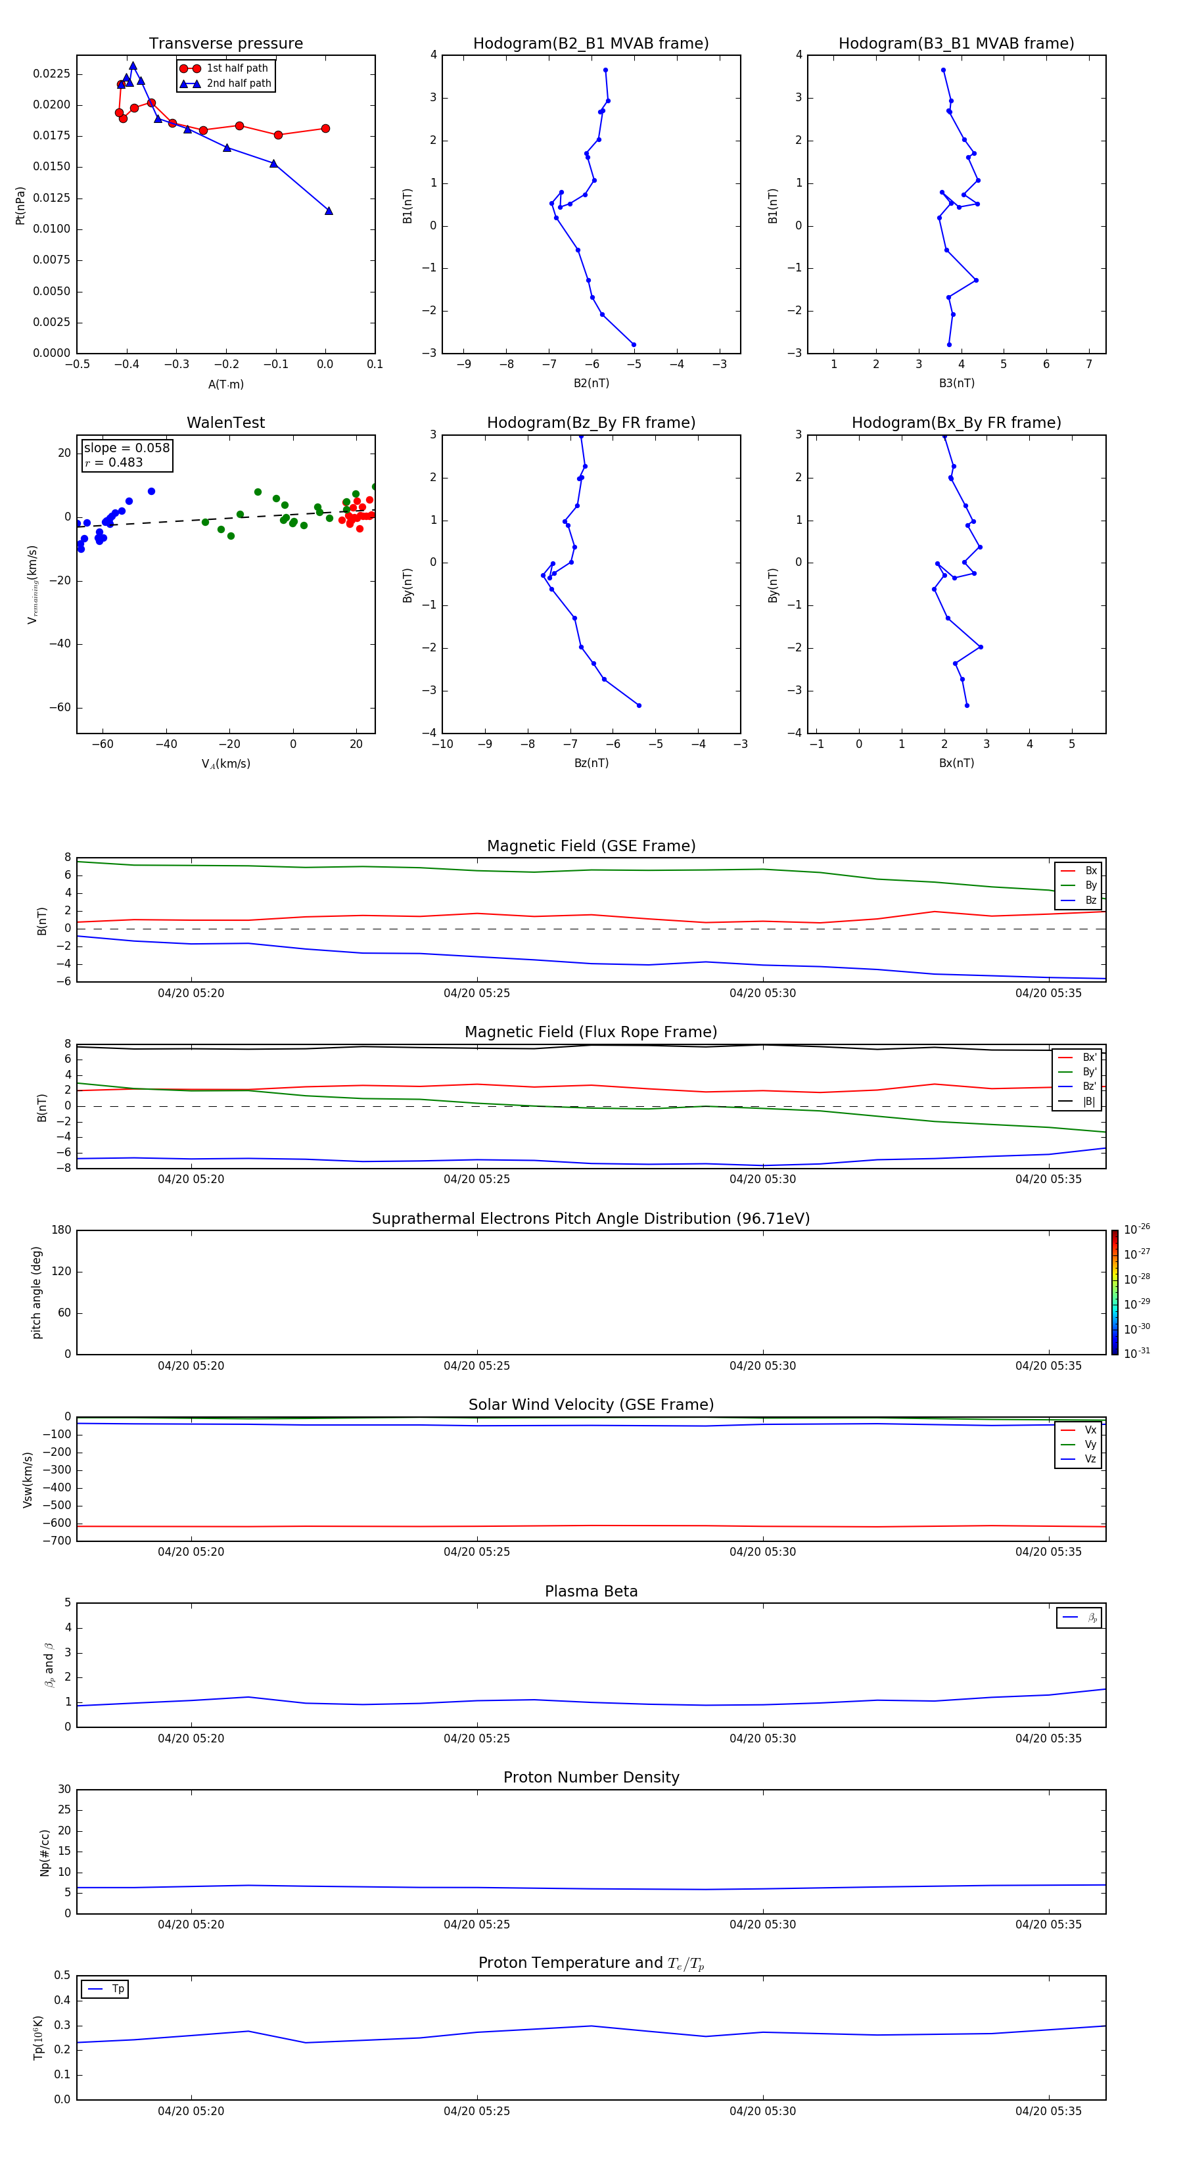Click the Bz legend entry in GSE magnetic field
The width and height of the screenshot is (1183, 2169).
point(1079,901)
